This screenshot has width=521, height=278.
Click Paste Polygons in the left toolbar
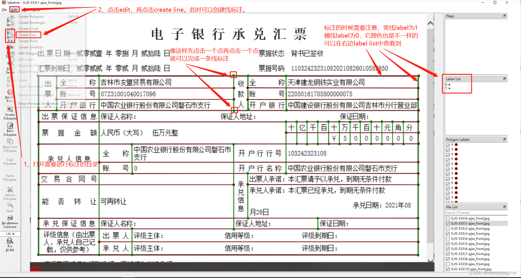click(x=10, y=177)
